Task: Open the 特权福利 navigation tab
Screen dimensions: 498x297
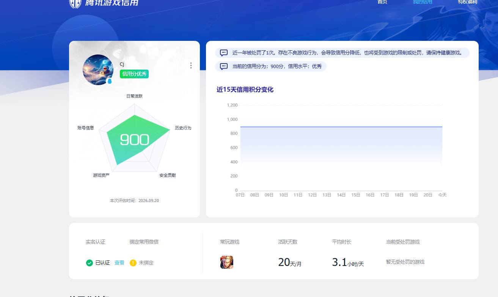Action: click(467, 2)
